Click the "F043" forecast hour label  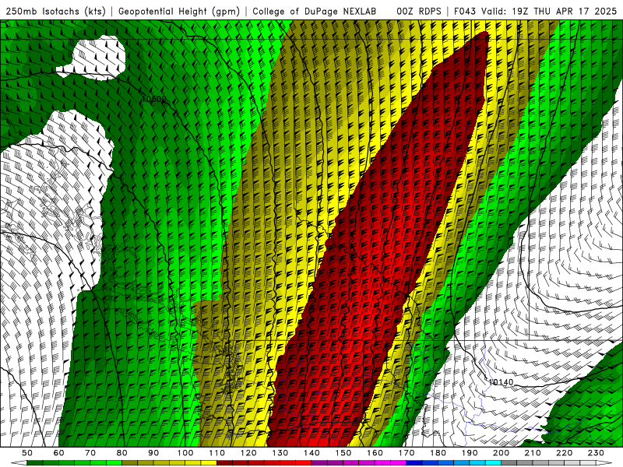click(465, 11)
